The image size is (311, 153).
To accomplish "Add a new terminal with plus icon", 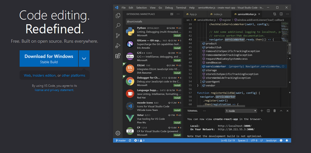I will [x=262, y=111].
